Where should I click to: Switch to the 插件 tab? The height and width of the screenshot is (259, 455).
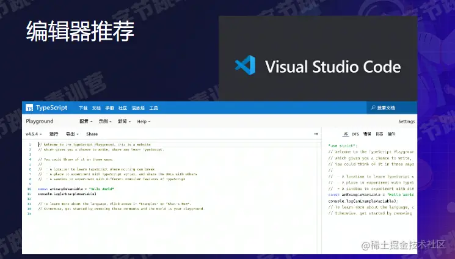391,134
